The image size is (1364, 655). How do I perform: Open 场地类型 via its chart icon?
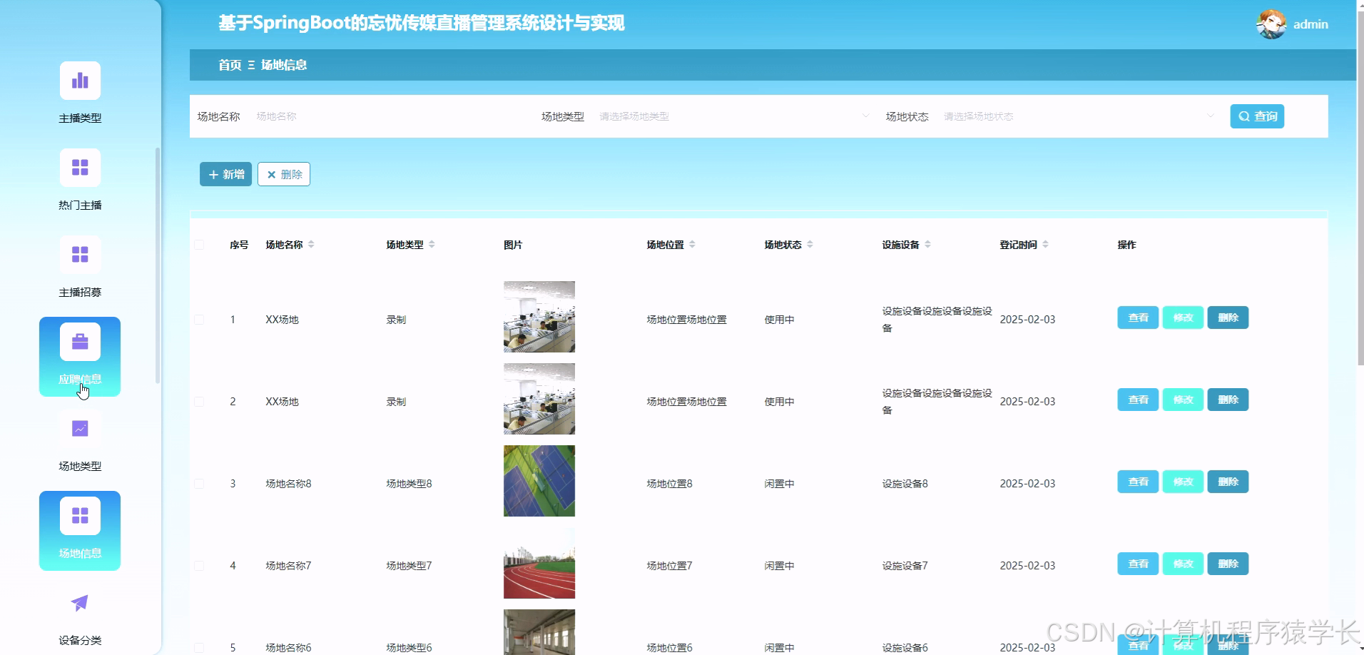point(80,428)
